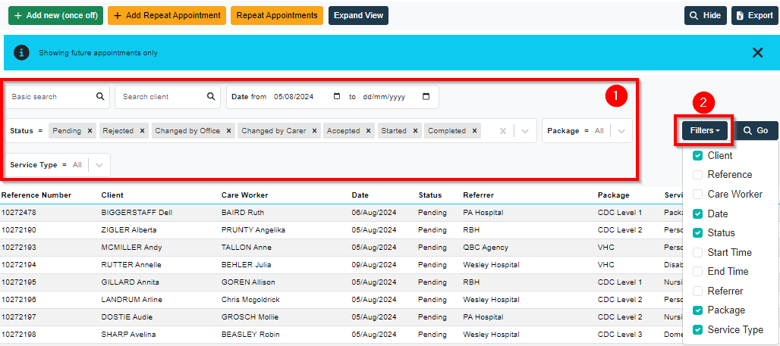
Task: Select reference number 10272478
Action: (19, 213)
